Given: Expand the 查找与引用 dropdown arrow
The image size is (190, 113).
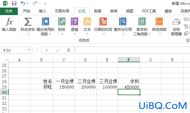Looking at the screenshot, I should point(123,34).
